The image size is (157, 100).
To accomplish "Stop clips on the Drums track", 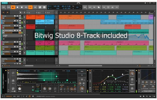I will coord(24,17).
